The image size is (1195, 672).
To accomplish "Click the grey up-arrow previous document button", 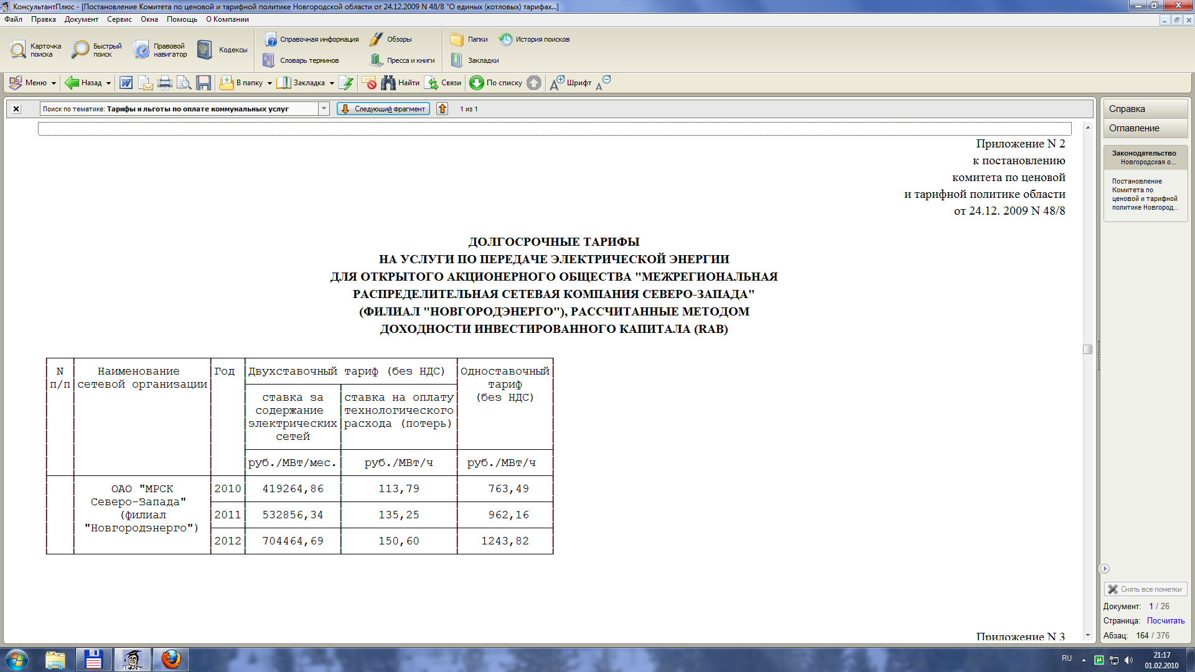I will pyautogui.click(x=534, y=83).
